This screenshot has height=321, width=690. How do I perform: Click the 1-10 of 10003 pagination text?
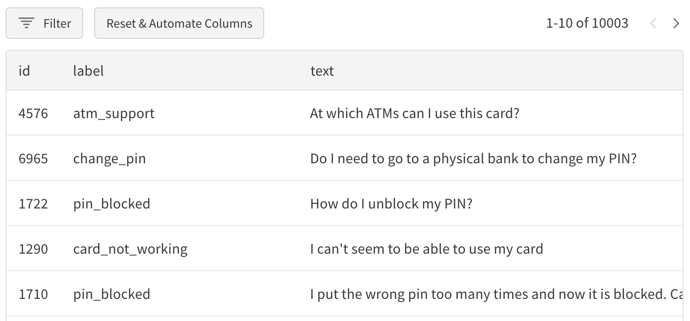pos(587,23)
